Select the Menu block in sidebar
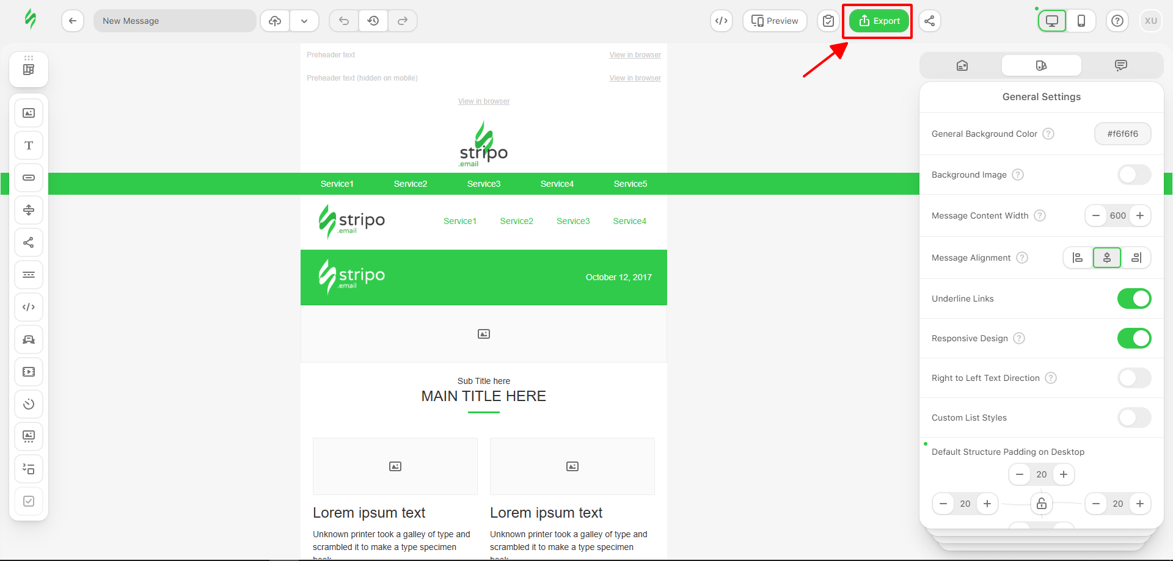 tap(29, 275)
